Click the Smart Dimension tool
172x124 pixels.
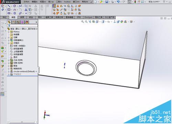click(3, 10)
